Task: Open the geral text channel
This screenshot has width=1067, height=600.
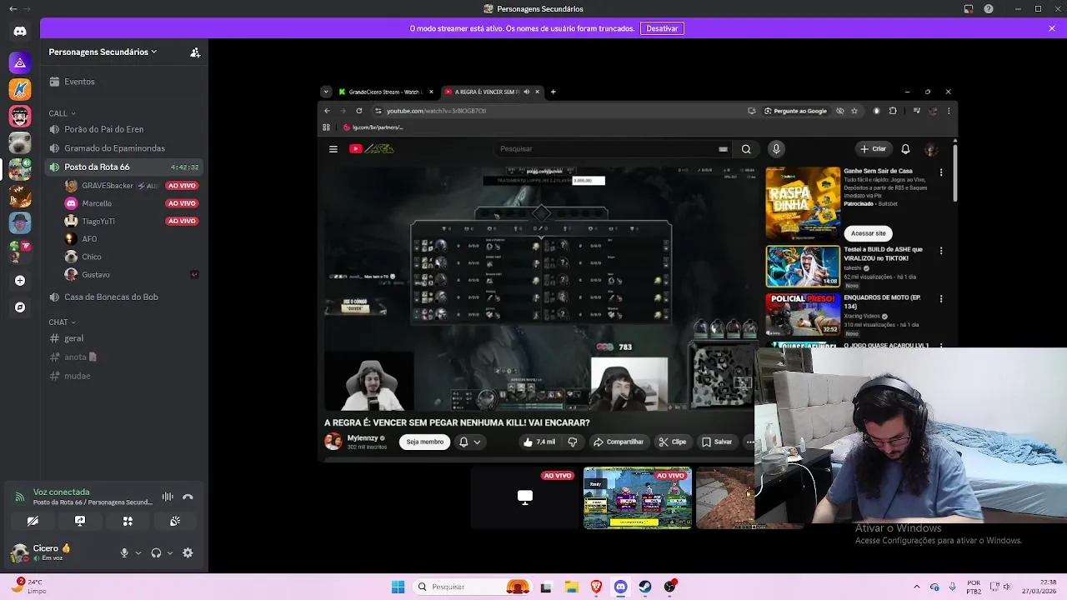Action: 125,338
